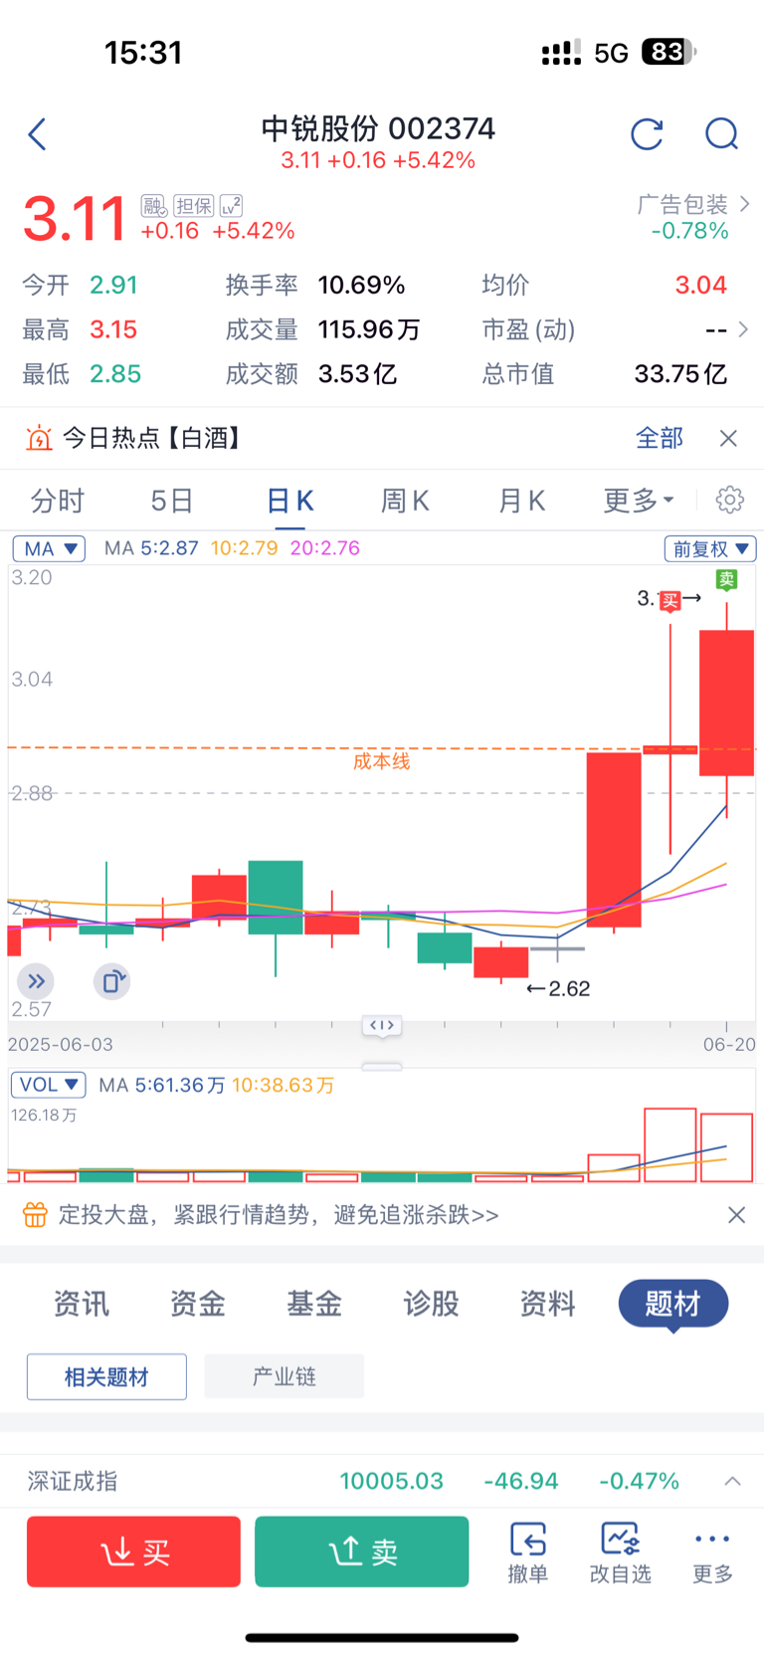
Task: Tap the rotate chart landscape icon
Action: (x=111, y=981)
